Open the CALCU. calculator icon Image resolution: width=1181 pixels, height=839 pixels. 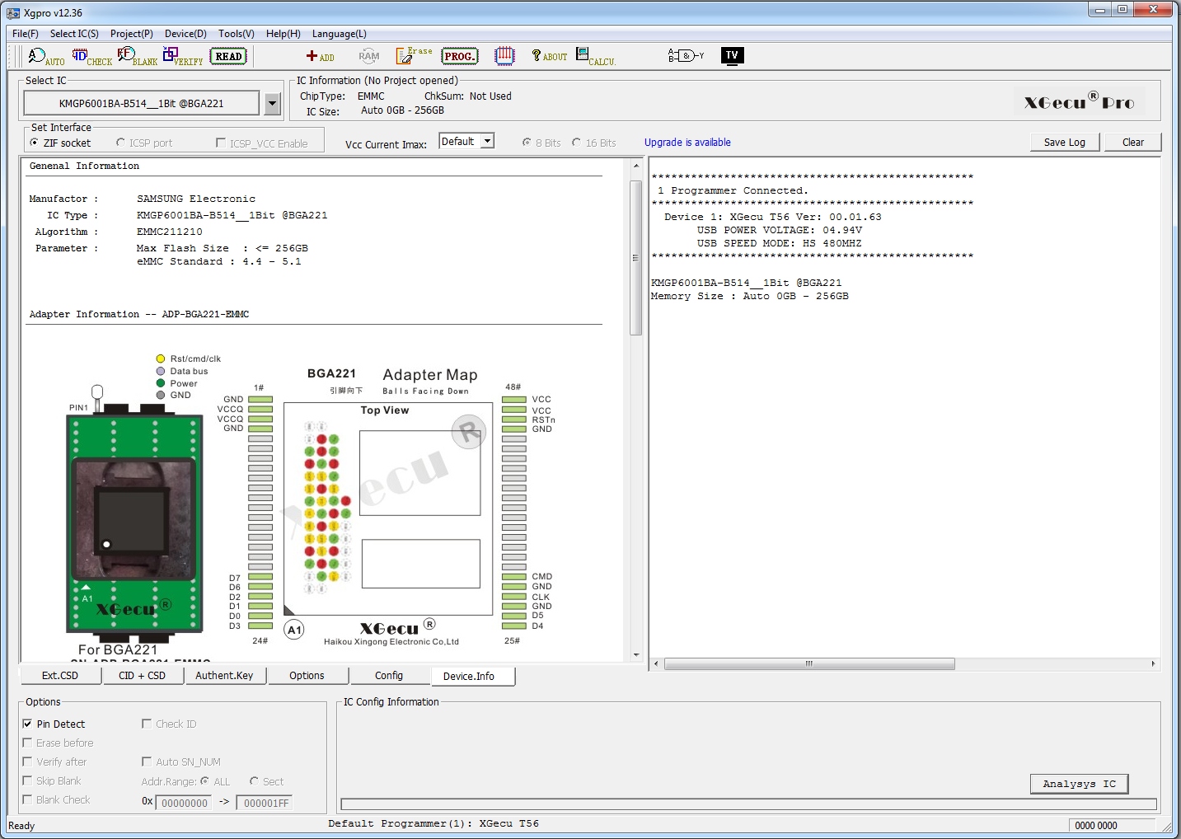pos(595,56)
